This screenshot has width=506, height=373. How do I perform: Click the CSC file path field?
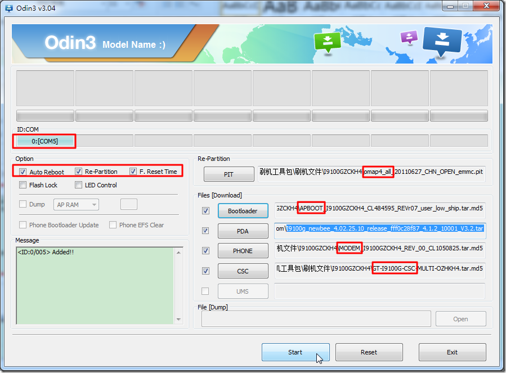pyautogui.click(x=380, y=271)
